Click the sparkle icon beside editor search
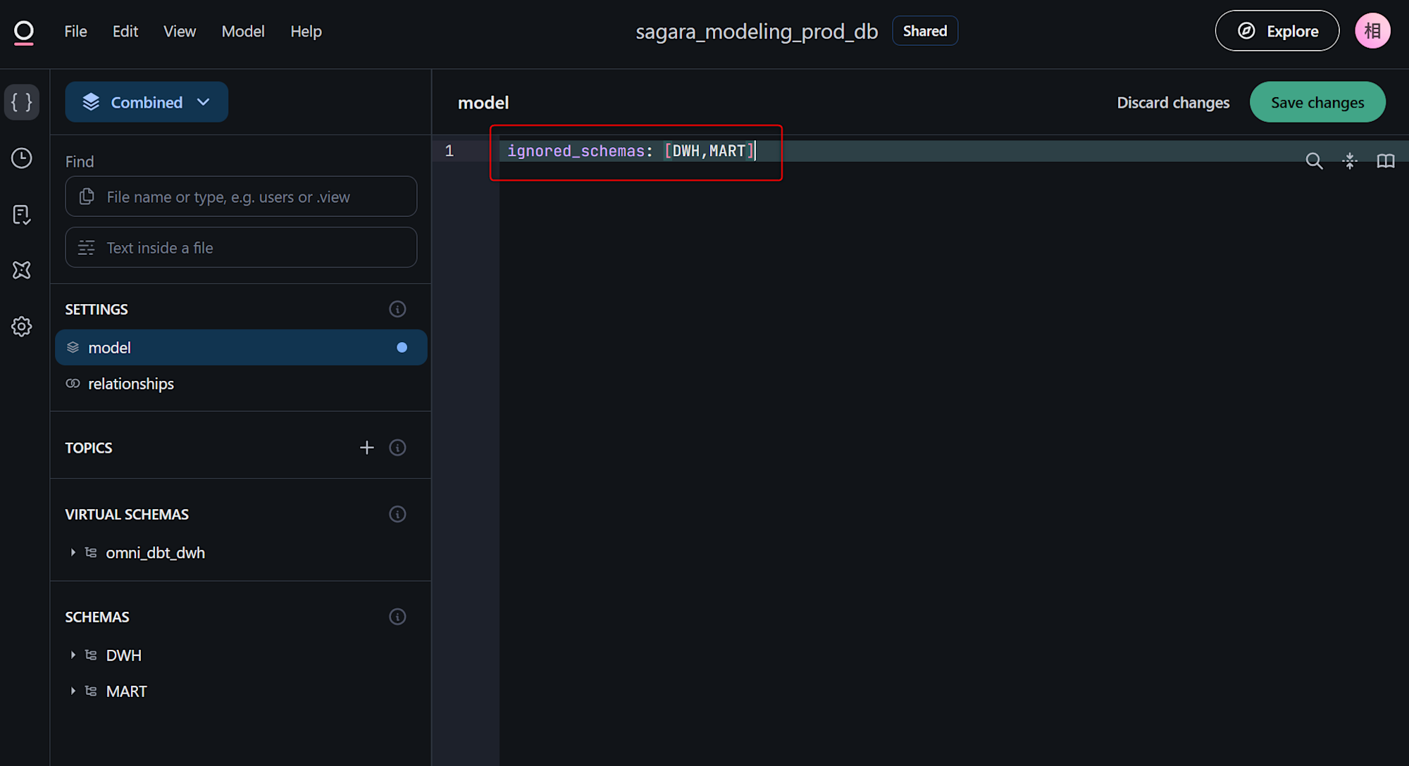This screenshot has height=766, width=1409. click(1350, 161)
